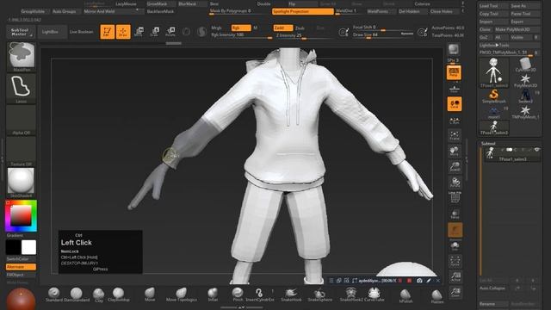Viewport: 551px width, 310px height.
Task: Open the Texture Off selector
Action: click(21, 152)
